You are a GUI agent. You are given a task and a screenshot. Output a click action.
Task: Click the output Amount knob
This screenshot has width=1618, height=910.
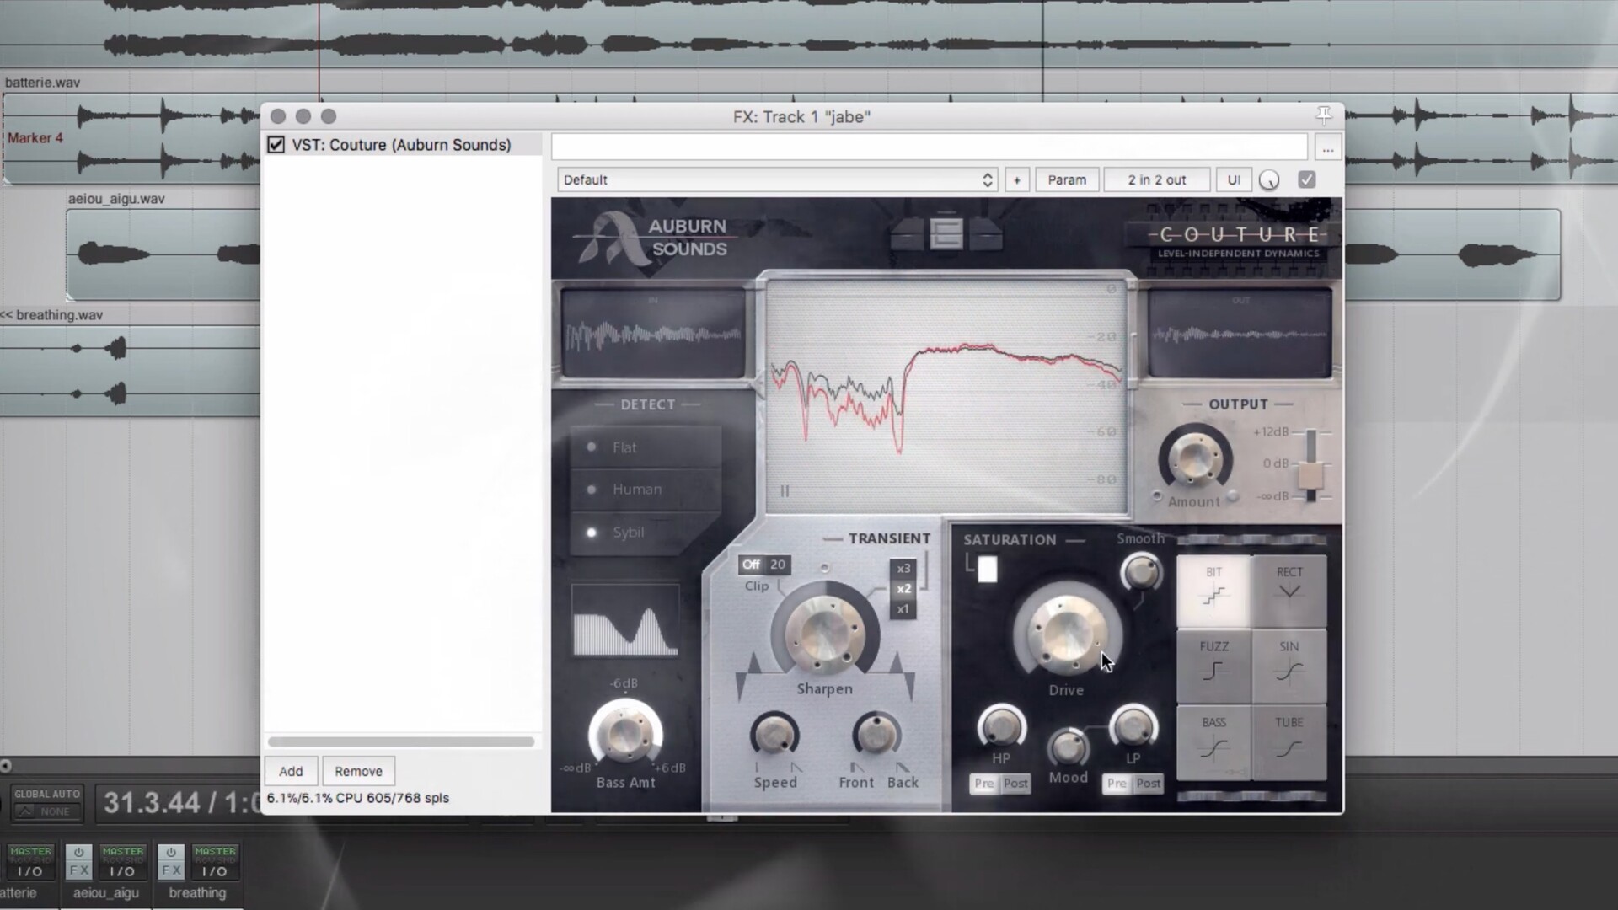pyautogui.click(x=1195, y=458)
